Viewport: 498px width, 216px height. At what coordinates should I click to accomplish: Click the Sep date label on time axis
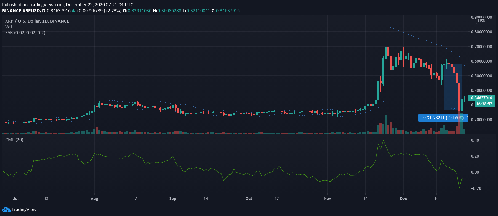coord(173,199)
